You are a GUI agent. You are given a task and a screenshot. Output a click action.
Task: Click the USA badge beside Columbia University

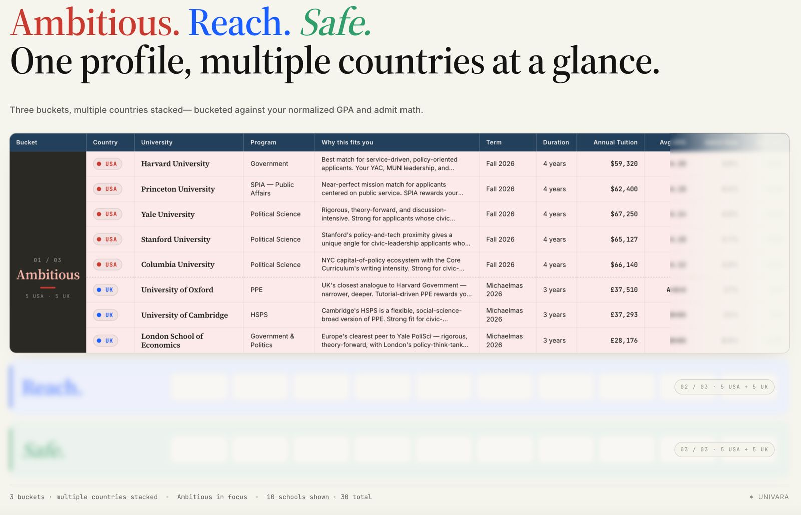[x=108, y=264]
